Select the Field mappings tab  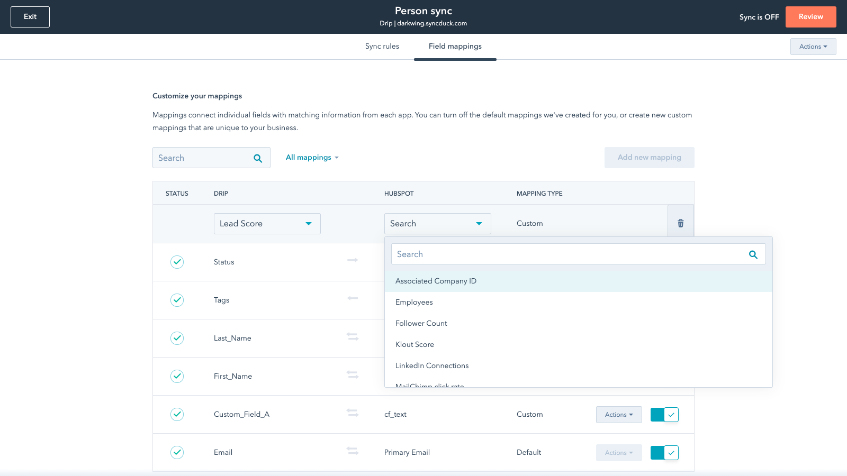(x=455, y=47)
